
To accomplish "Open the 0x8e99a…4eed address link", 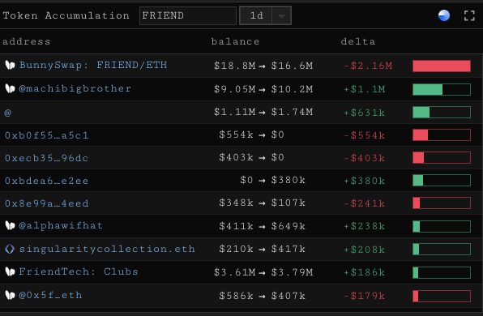I will pos(46,203).
